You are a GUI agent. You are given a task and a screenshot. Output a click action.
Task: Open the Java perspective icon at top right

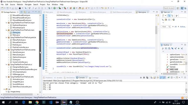pos(182,8)
